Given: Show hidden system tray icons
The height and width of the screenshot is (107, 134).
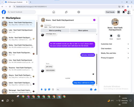Looking at the screenshot, I should (x=117, y=101).
